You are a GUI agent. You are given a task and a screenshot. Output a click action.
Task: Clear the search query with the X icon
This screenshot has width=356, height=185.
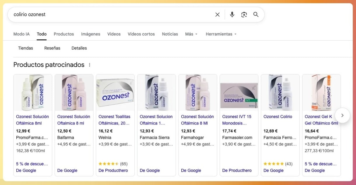[217, 14]
